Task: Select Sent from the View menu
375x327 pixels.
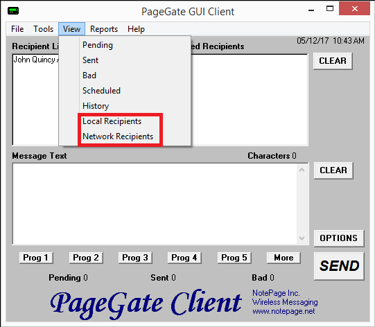Action: (x=125, y=60)
